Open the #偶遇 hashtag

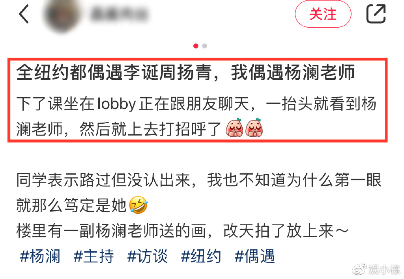tap(254, 256)
